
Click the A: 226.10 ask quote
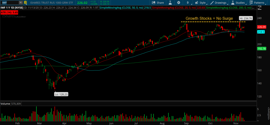[x=105, y=4]
